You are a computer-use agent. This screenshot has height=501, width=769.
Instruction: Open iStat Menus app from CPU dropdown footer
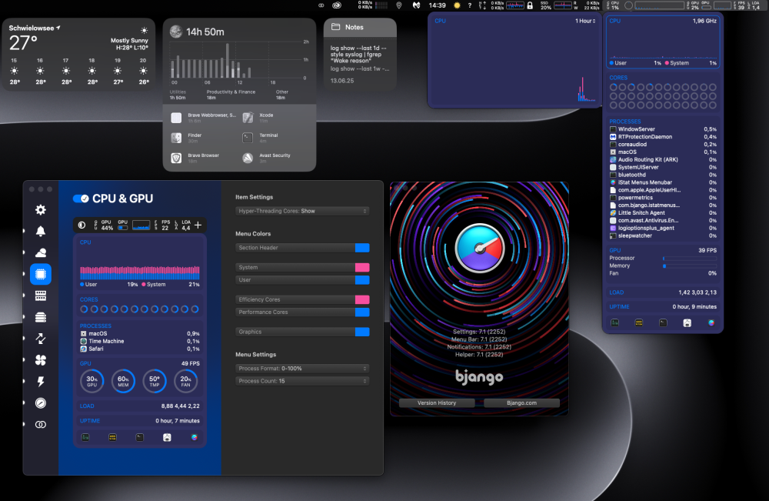(711, 322)
